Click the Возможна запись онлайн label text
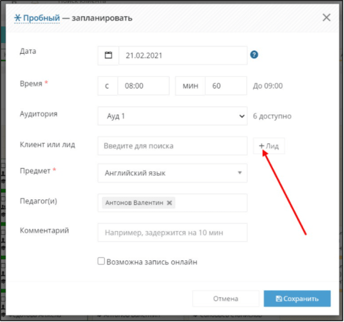Image resolution: width=344 pixels, height=322 pixels. 152,262
